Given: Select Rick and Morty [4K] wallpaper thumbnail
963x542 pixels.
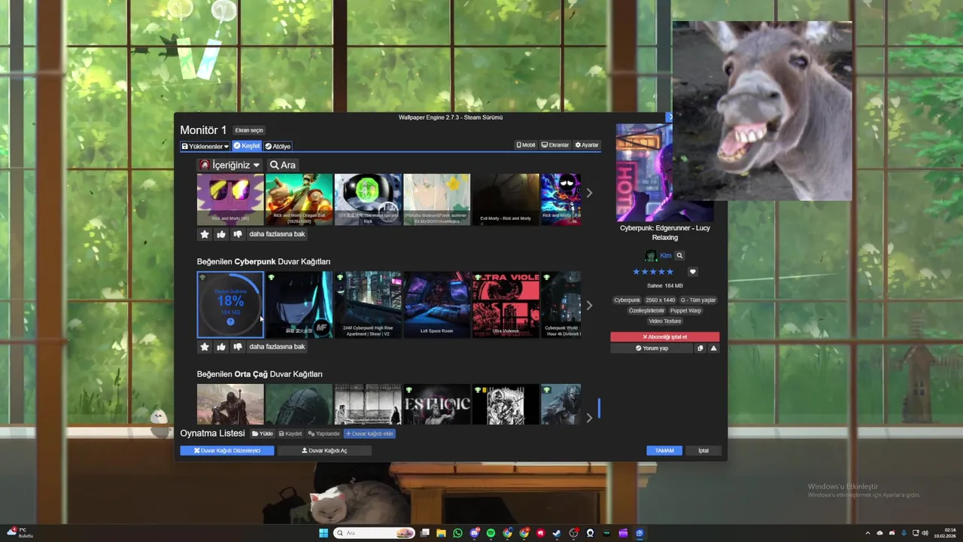Looking at the screenshot, I should point(230,199).
